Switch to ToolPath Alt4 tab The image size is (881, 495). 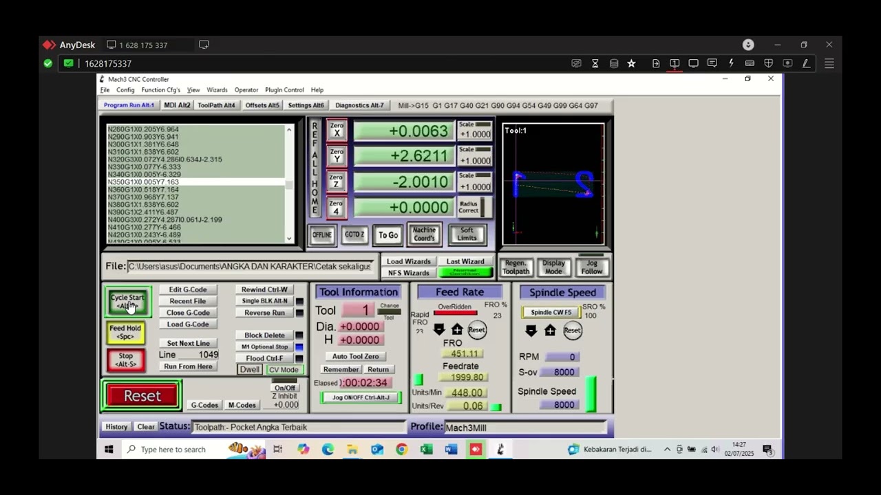click(x=216, y=105)
